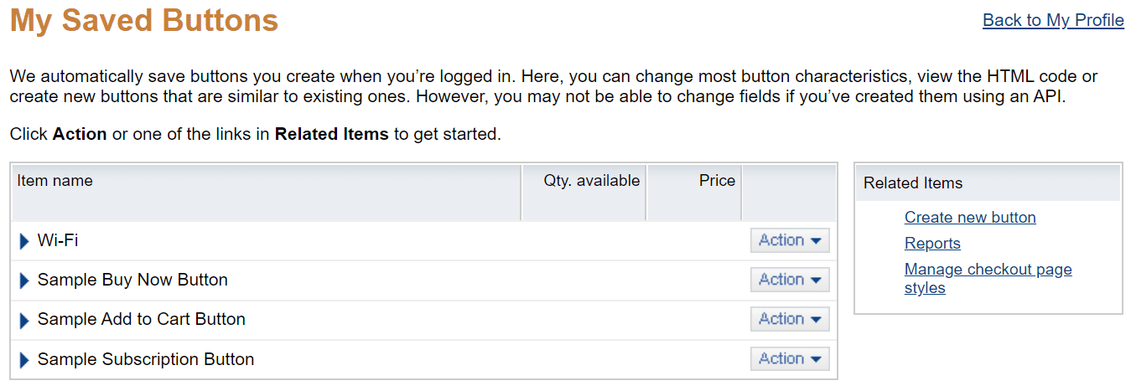Screen dimensions: 1131x386
Task: Select the Sample Subscription Button name
Action: click(146, 359)
